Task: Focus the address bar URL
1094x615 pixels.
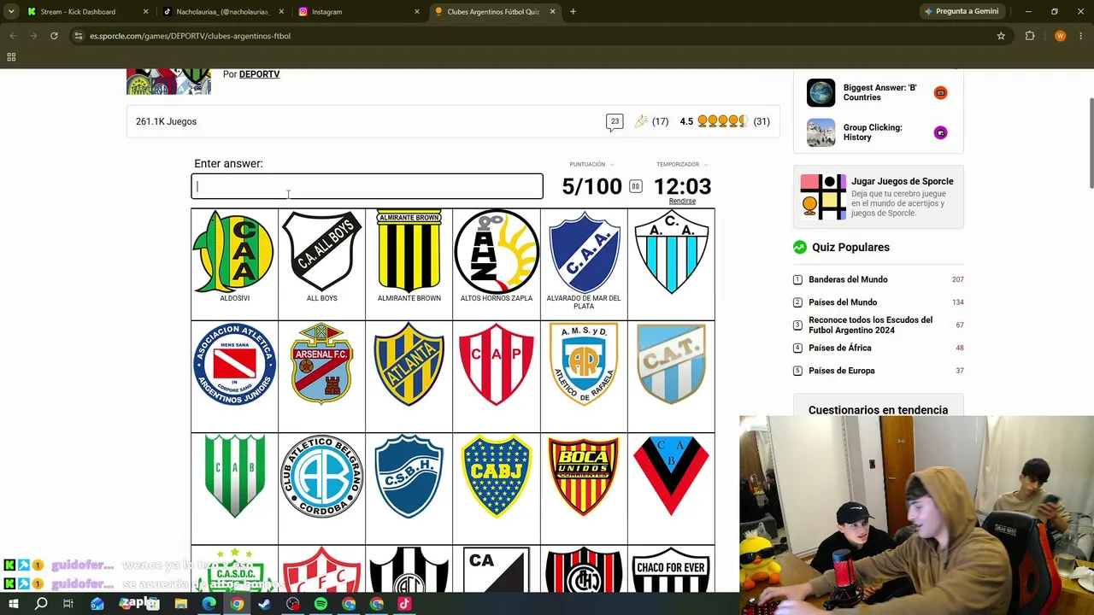Action: pos(191,36)
